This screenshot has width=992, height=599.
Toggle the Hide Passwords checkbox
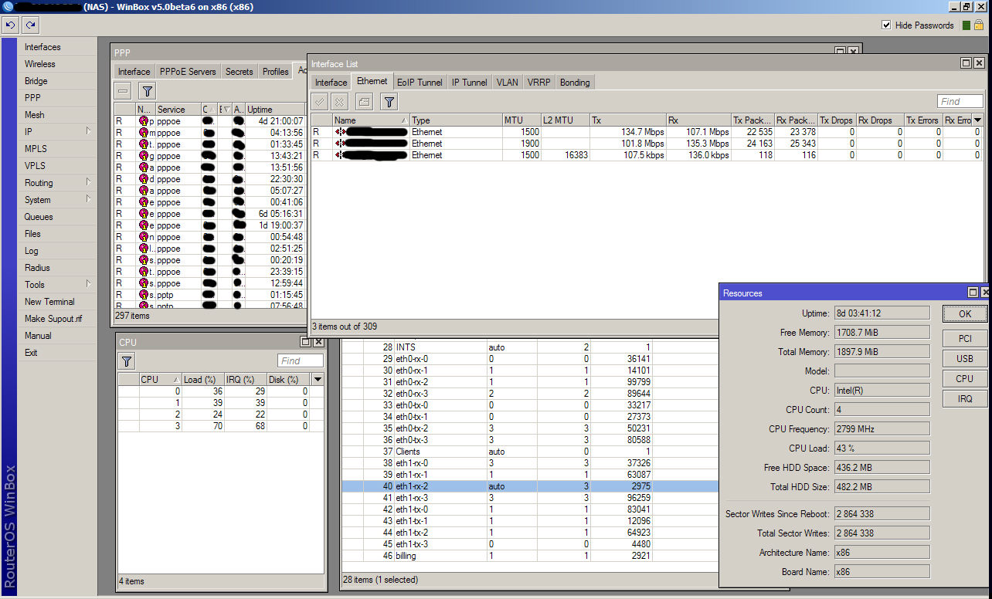pyautogui.click(x=886, y=25)
